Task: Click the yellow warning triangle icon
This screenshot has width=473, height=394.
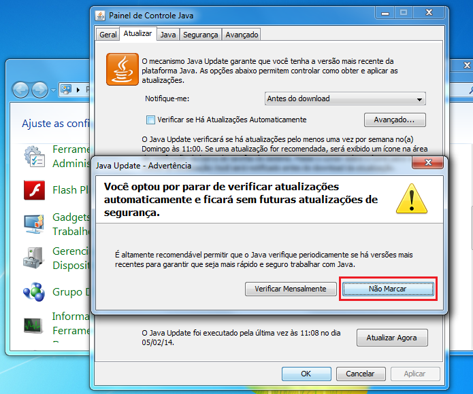Action: click(412, 199)
